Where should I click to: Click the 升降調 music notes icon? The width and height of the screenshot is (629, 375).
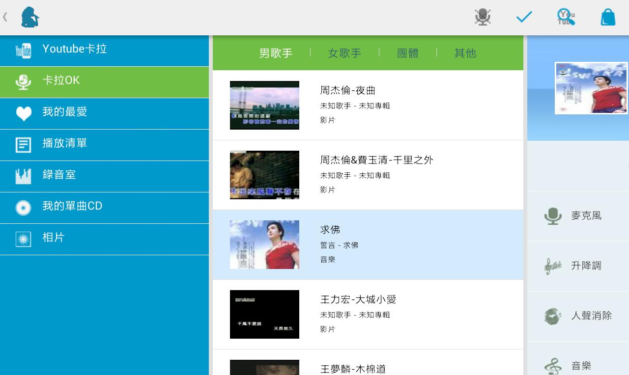click(x=553, y=266)
